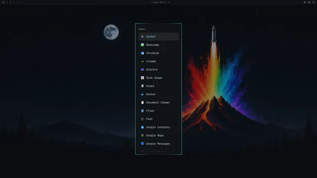
Task: Click the Friday 08:31 clock
Action: 158,2
